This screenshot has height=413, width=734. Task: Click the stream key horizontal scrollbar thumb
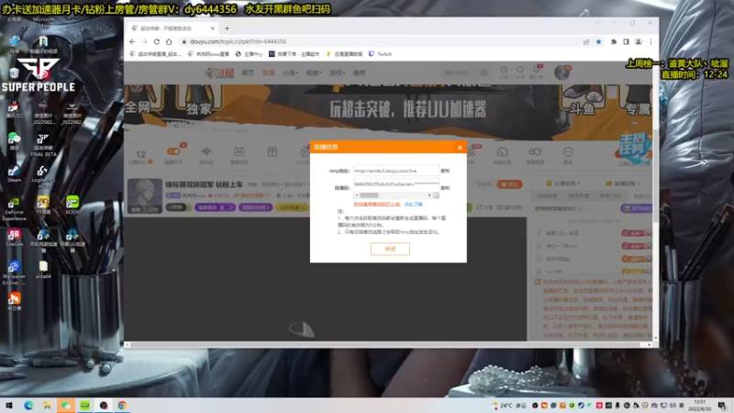(x=369, y=195)
